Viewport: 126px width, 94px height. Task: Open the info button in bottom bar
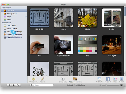14,85
